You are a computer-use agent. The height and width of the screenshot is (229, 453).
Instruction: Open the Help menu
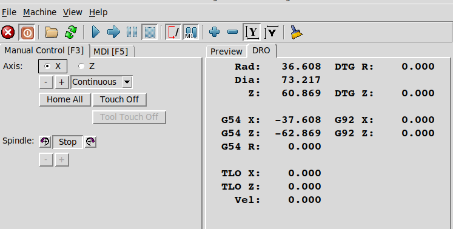click(x=98, y=12)
